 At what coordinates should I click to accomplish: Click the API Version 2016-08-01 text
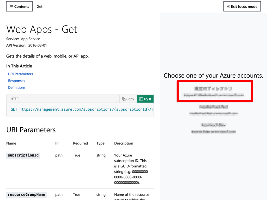(x=27, y=45)
